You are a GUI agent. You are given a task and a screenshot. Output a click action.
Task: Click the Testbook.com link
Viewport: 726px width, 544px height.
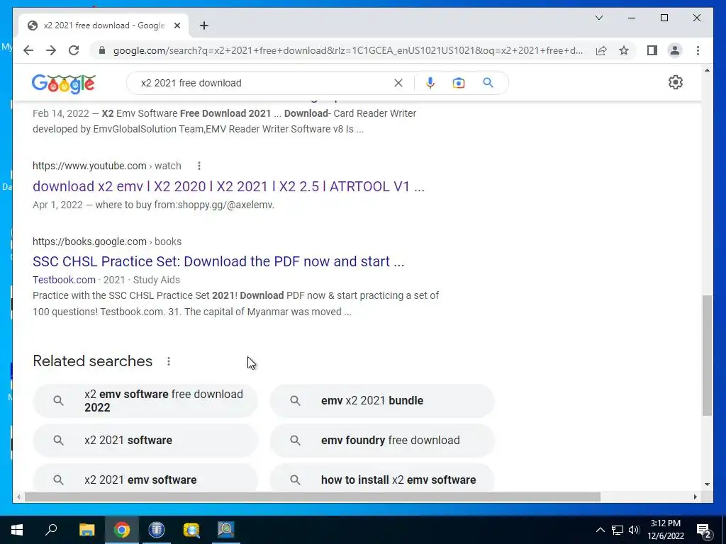[64, 280]
